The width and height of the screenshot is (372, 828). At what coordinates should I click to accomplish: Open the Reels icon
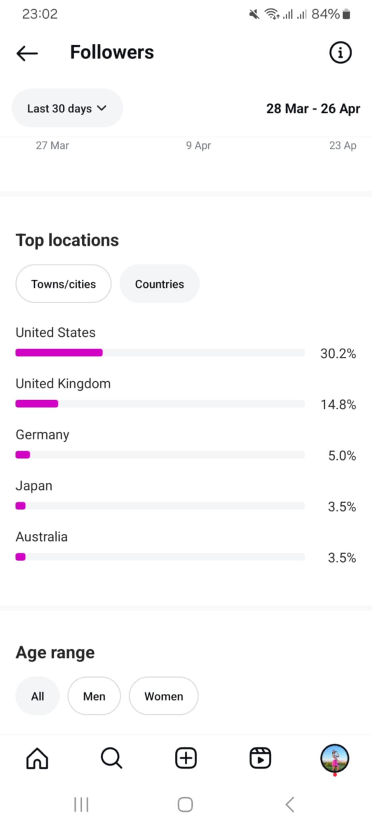pos(260,758)
